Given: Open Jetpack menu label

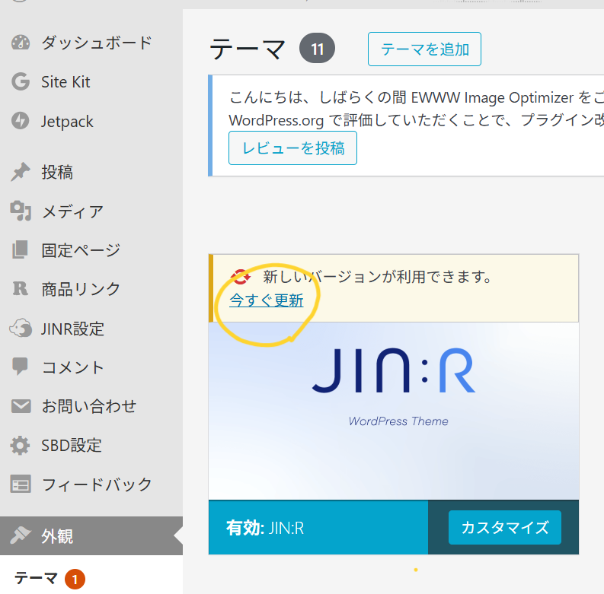Looking at the screenshot, I should [x=67, y=122].
